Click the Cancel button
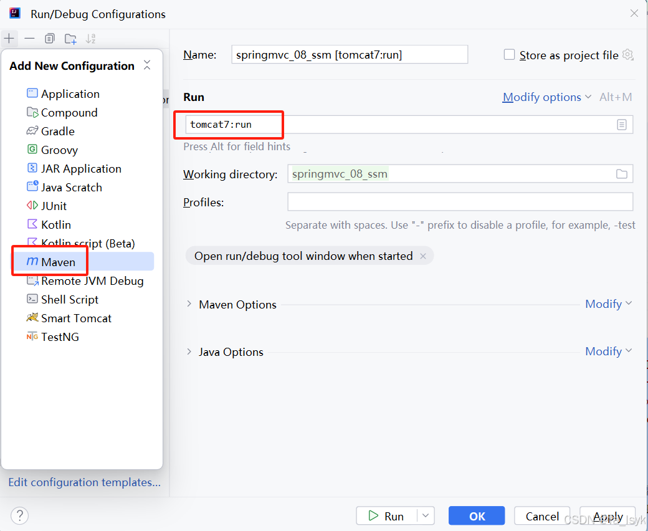Viewport: 648px width, 531px height. (542, 515)
